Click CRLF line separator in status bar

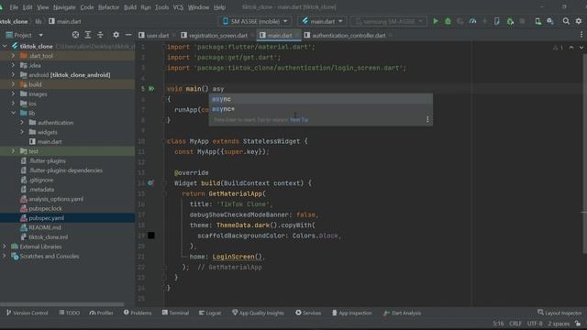pos(515,324)
